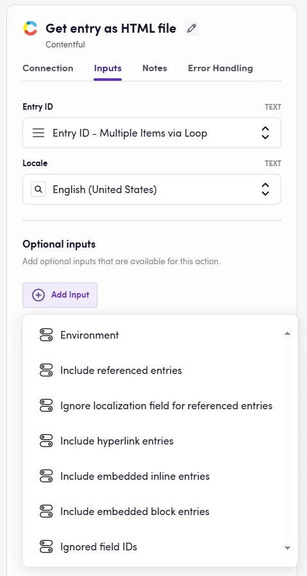Open the Locale dropdown chevrons
Screen dimensions: 307x576
click(x=265, y=190)
